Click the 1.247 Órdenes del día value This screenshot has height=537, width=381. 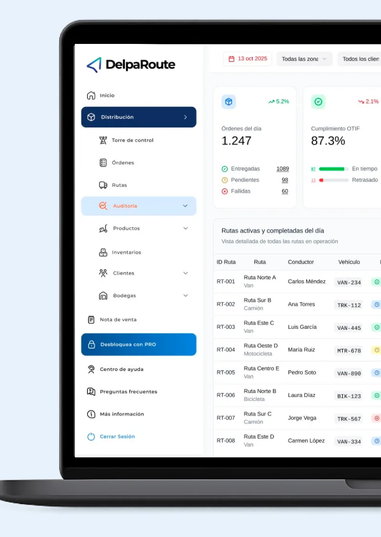click(236, 141)
